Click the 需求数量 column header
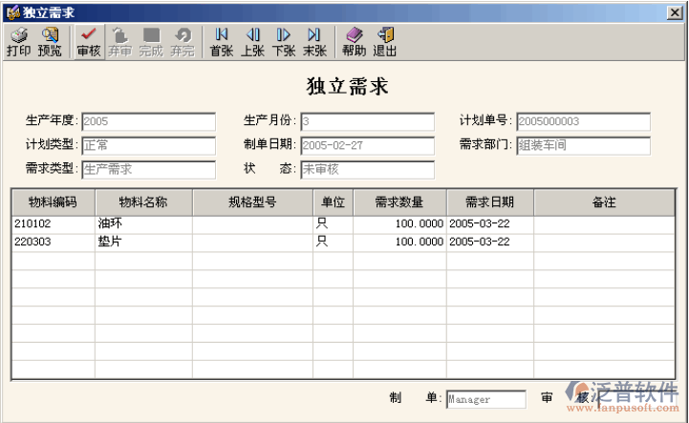 [398, 202]
